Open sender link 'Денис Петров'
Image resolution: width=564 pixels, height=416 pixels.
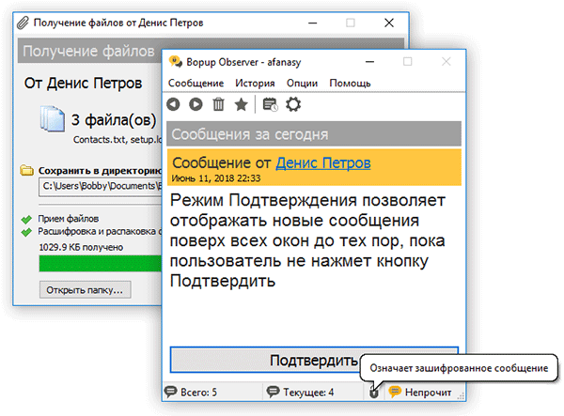(323, 163)
